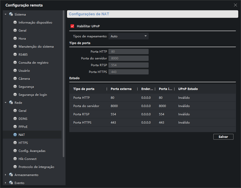The height and width of the screenshot is (188, 241).
Task: Collapse the Rede tree section
Action: [x=6, y=103]
